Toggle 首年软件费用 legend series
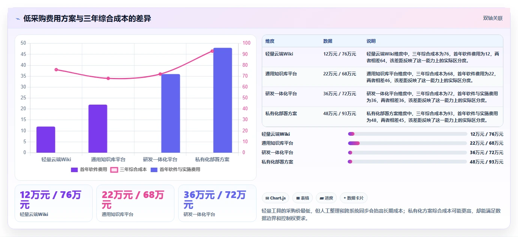This screenshot has height=237, width=518. (89, 169)
